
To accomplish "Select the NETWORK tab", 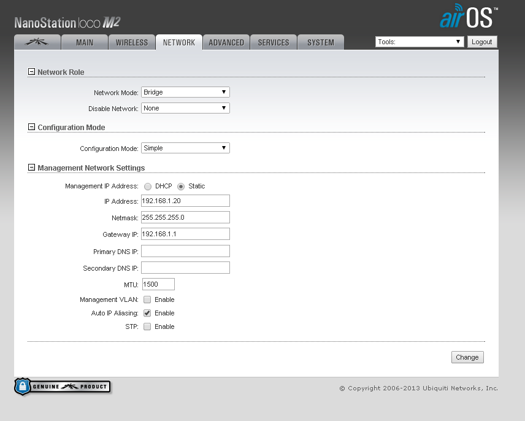I will (179, 42).
